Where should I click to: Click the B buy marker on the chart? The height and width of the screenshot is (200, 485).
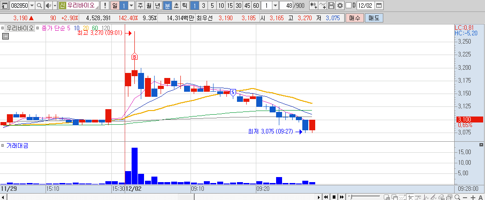[x=134, y=57]
